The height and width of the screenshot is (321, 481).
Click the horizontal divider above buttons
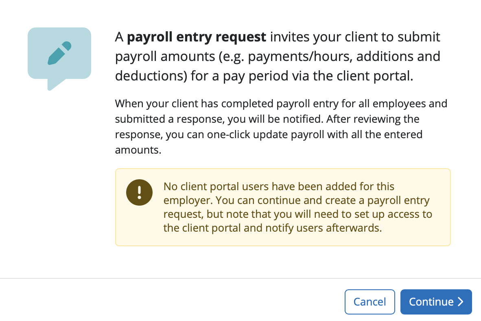(240, 278)
